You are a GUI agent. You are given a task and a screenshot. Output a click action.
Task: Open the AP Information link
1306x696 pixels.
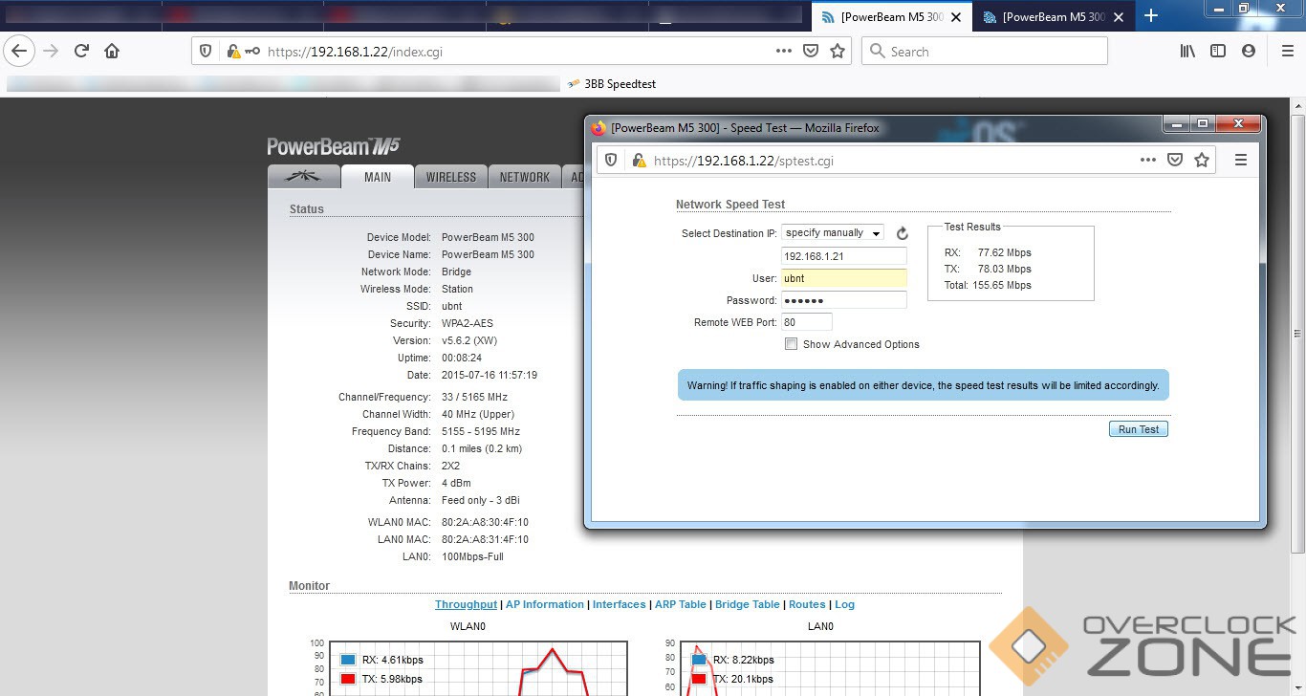[x=544, y=604]
